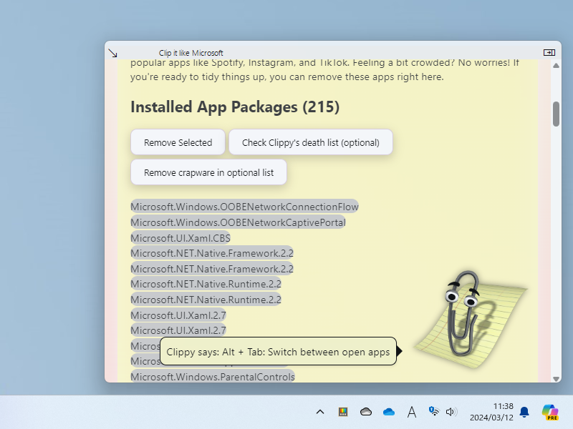The height and width of the screenshot is (429, 573).
Task: Open the taskbar clock and date
Action: 491,412
